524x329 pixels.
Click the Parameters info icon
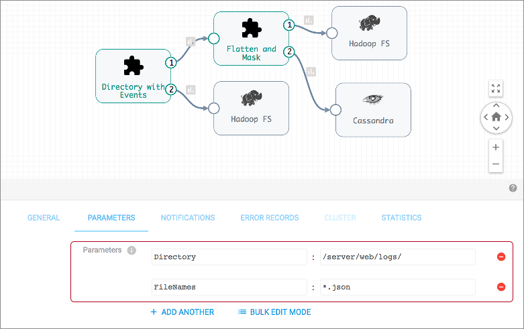pos(132,251)
